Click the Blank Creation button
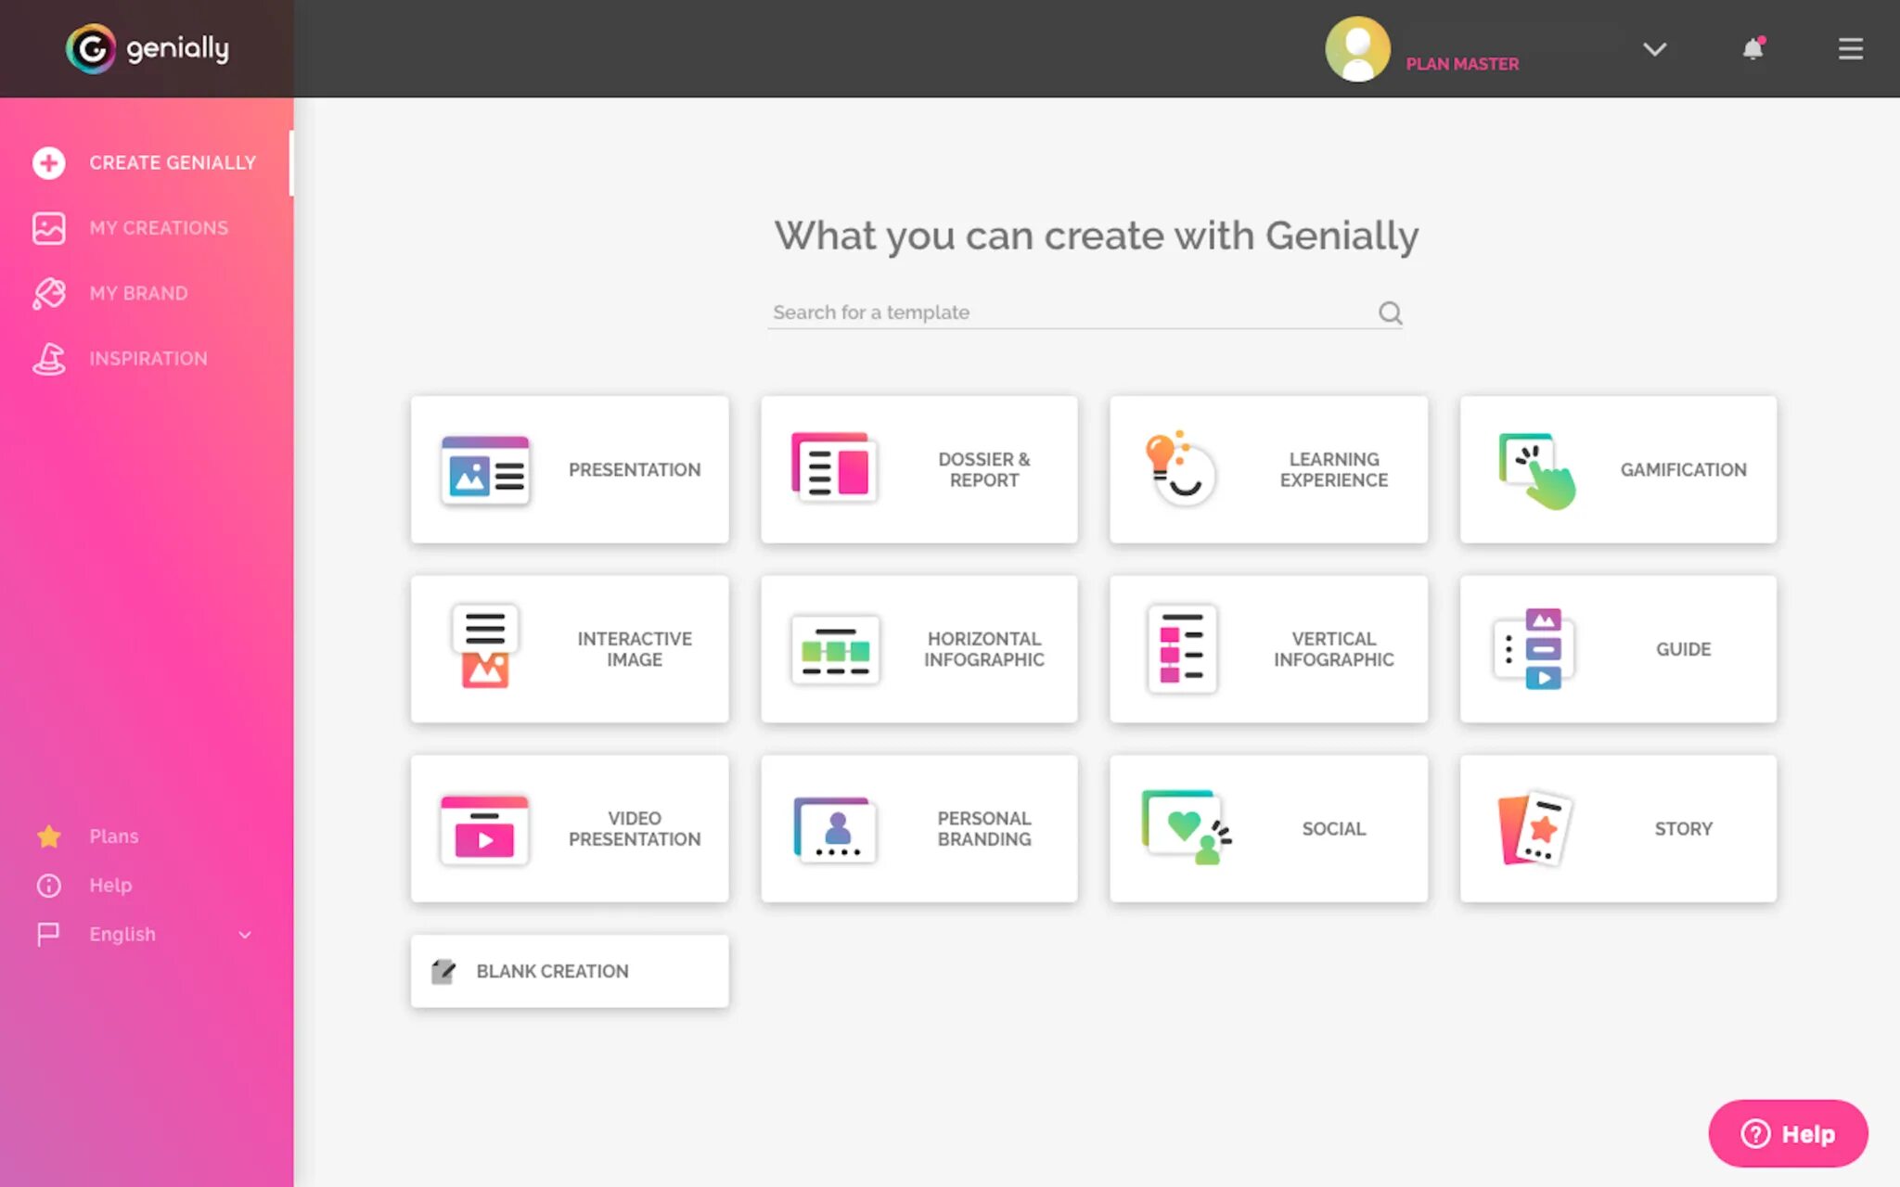Screen dimensions: 1900x1187 pos(569,970)
